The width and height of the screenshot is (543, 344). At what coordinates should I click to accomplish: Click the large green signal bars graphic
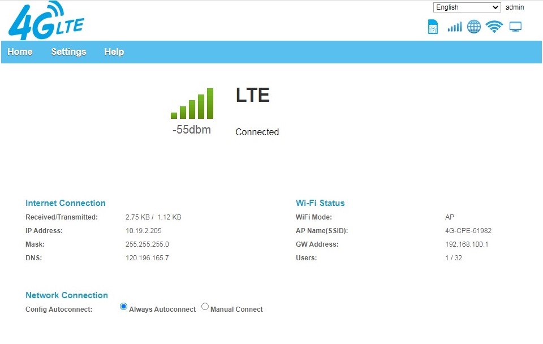[x=192, y=104]
